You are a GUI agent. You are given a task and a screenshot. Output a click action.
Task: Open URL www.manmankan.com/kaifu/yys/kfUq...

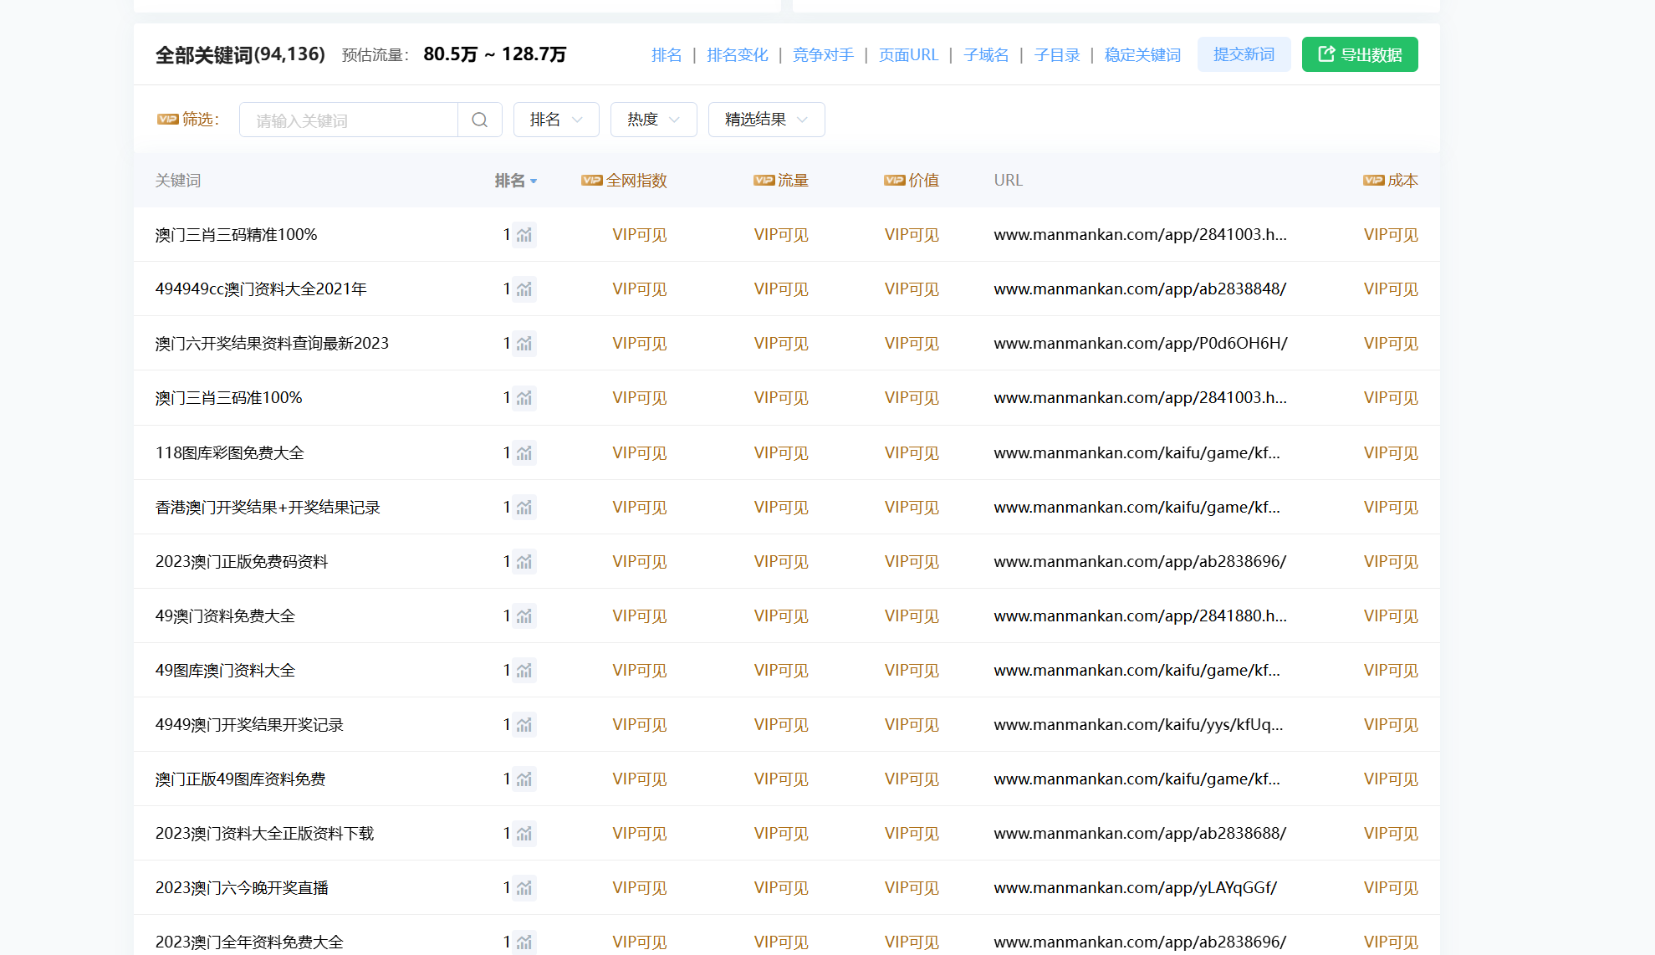click(x=1139, y=725)
